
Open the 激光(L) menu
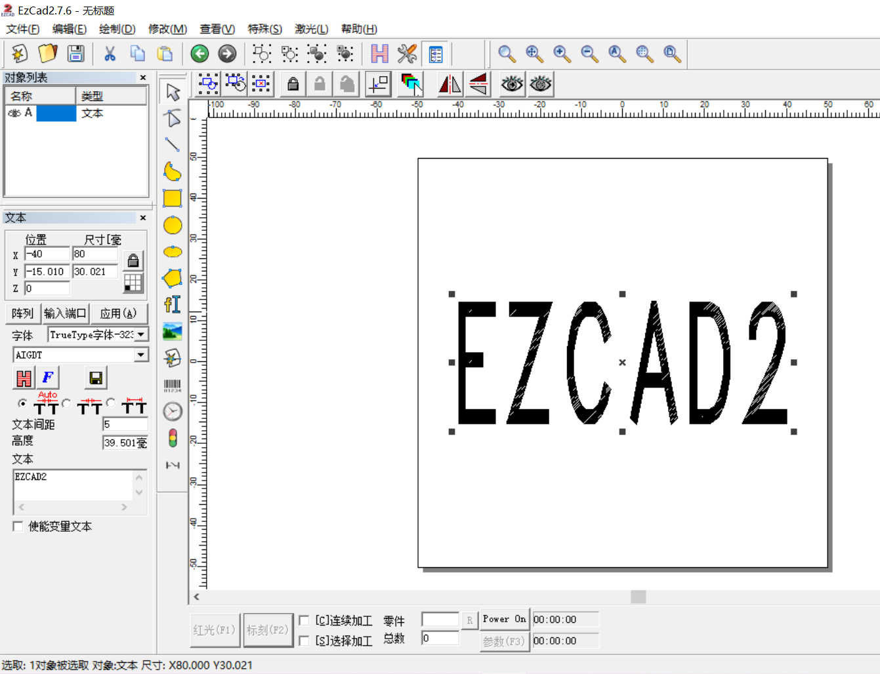pyautogui.click(x=312, y=29)
